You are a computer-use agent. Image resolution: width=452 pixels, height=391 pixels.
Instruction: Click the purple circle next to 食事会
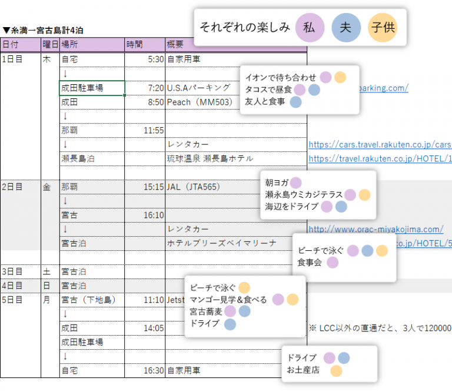pos(333,263)
